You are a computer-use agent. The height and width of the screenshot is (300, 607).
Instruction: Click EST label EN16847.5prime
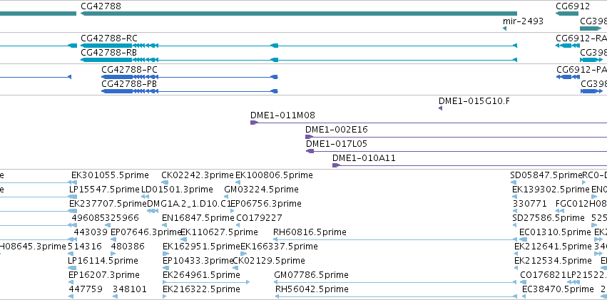[198, 217]
